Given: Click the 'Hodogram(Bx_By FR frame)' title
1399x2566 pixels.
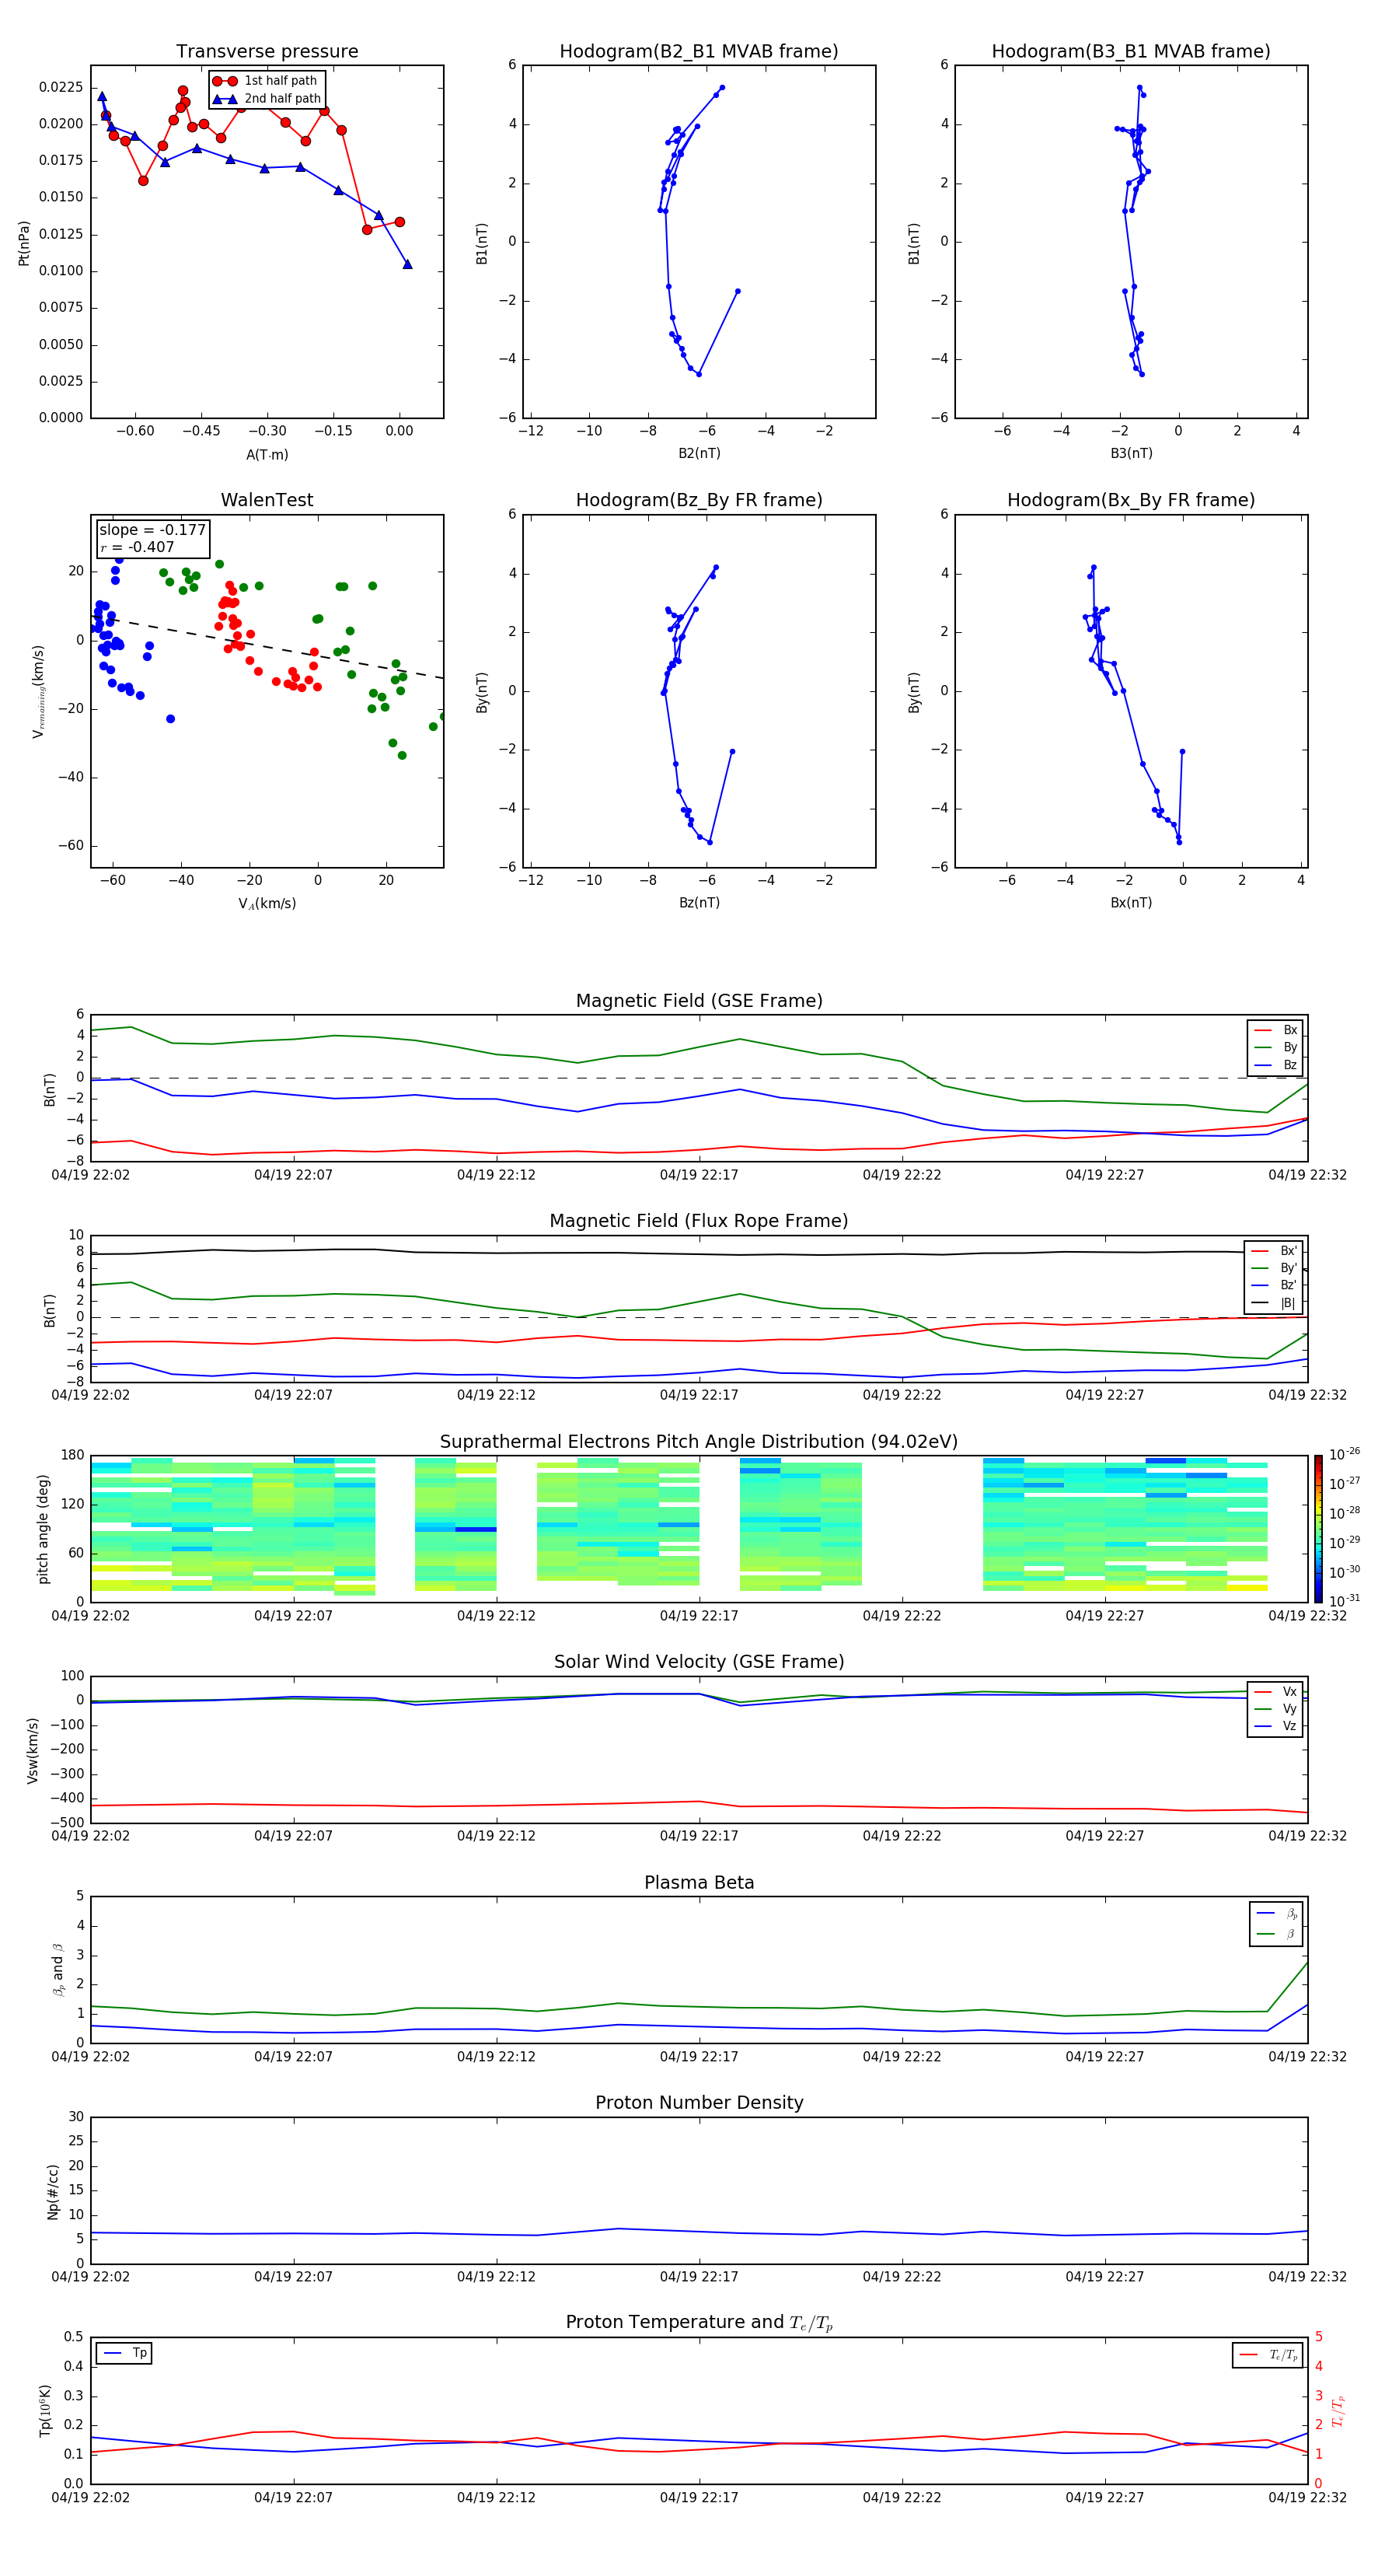Looking at the screenshot, I should (1131, 500).
